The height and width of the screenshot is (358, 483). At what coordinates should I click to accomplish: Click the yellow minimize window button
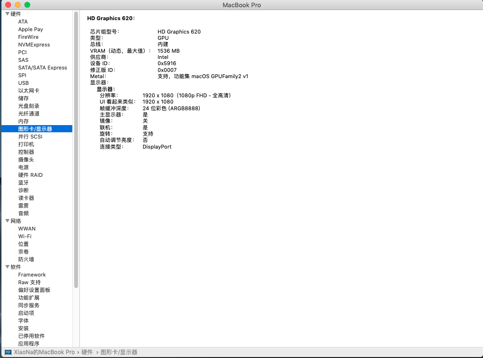(x=18, y=5)
